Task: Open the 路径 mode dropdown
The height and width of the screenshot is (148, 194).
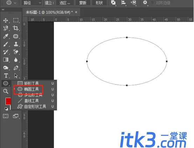Action: tap(32, 3)
